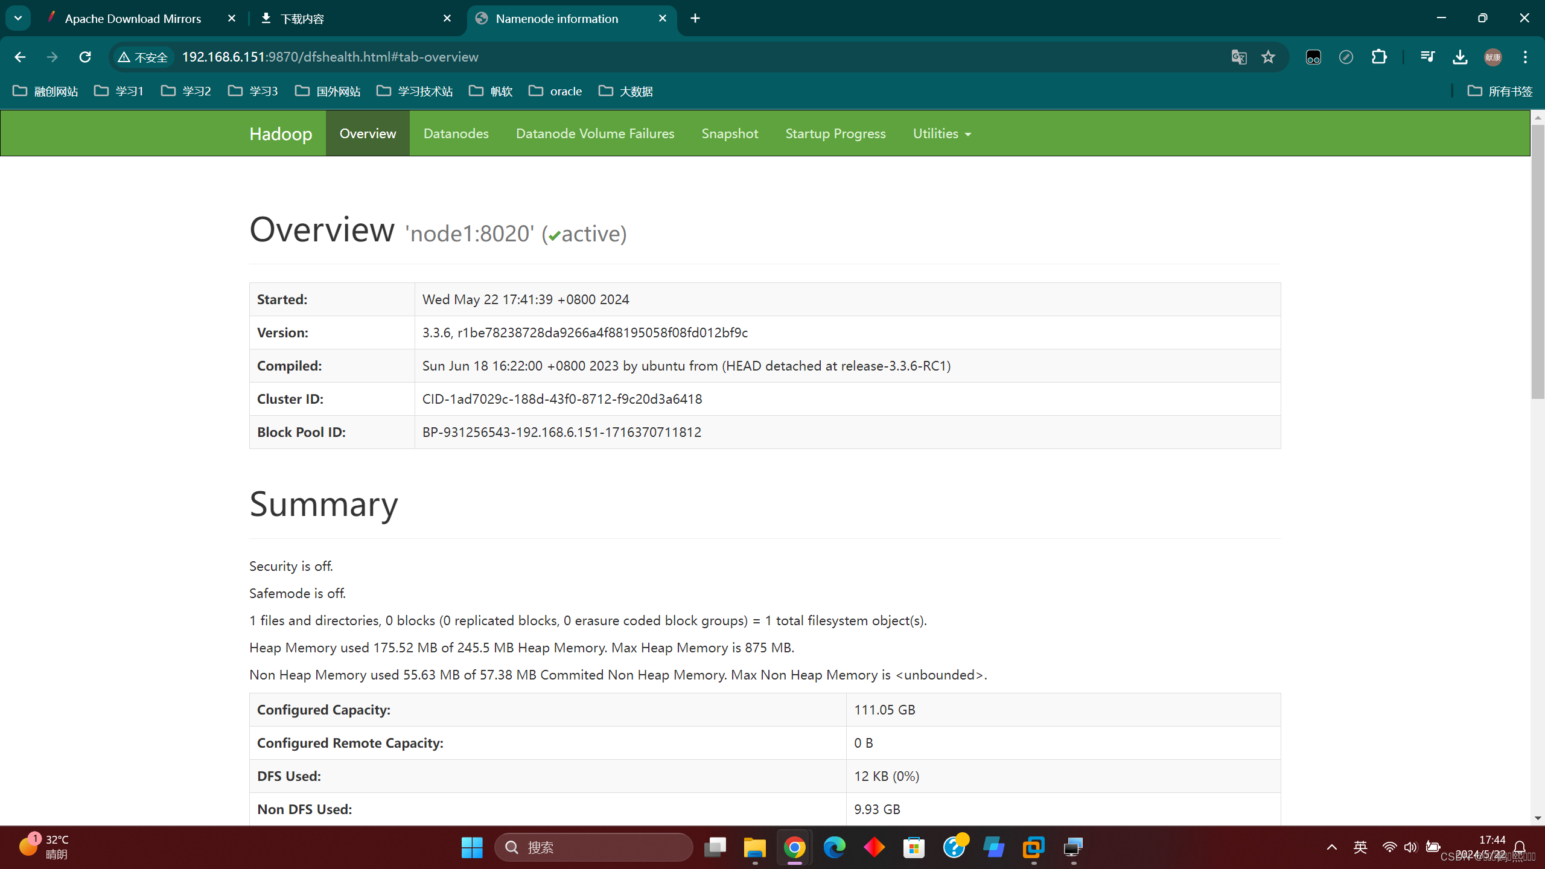Expand the Utilities dropdown menu
This screenshot has width=1545, height=869.
tap(941, 133)
